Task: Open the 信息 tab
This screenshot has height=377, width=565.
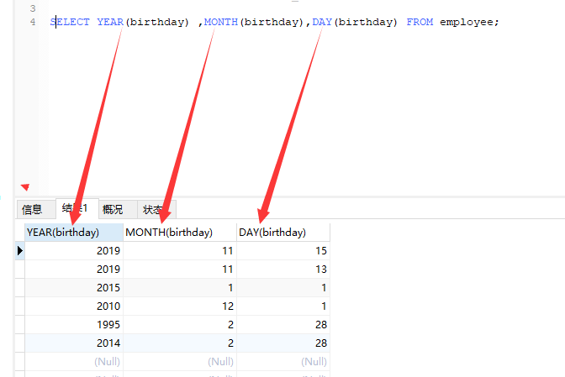Action: (x=36, y=209)
